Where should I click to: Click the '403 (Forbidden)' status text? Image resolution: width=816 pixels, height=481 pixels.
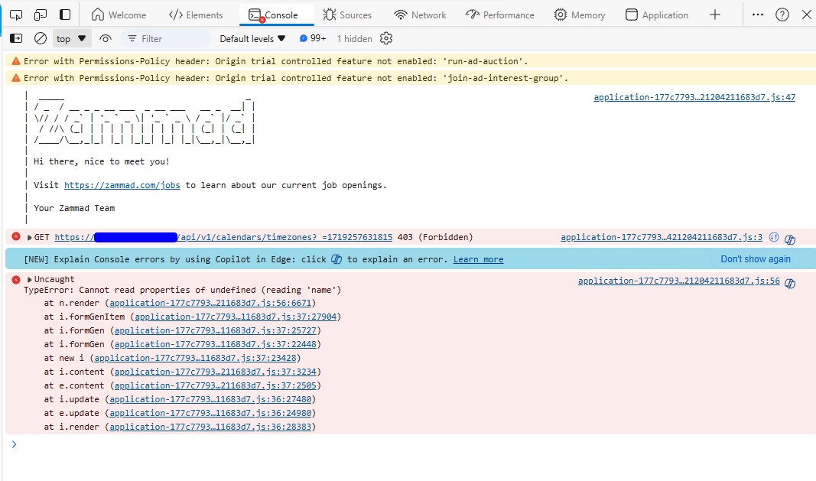[435, 237]
